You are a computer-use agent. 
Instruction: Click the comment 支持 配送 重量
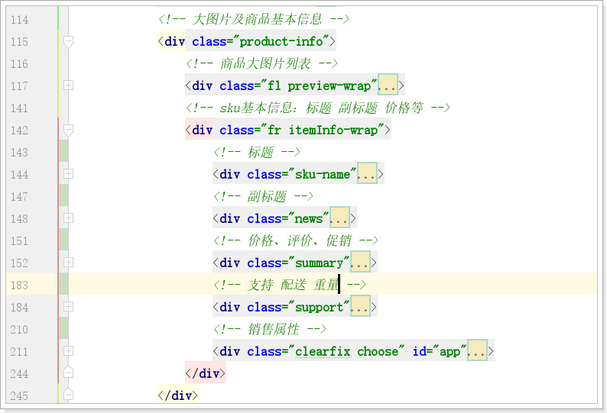point(289,285)
